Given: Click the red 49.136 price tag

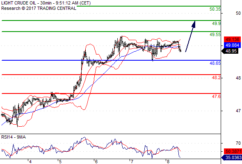Looking at the screenshot, I should (232, 39).
